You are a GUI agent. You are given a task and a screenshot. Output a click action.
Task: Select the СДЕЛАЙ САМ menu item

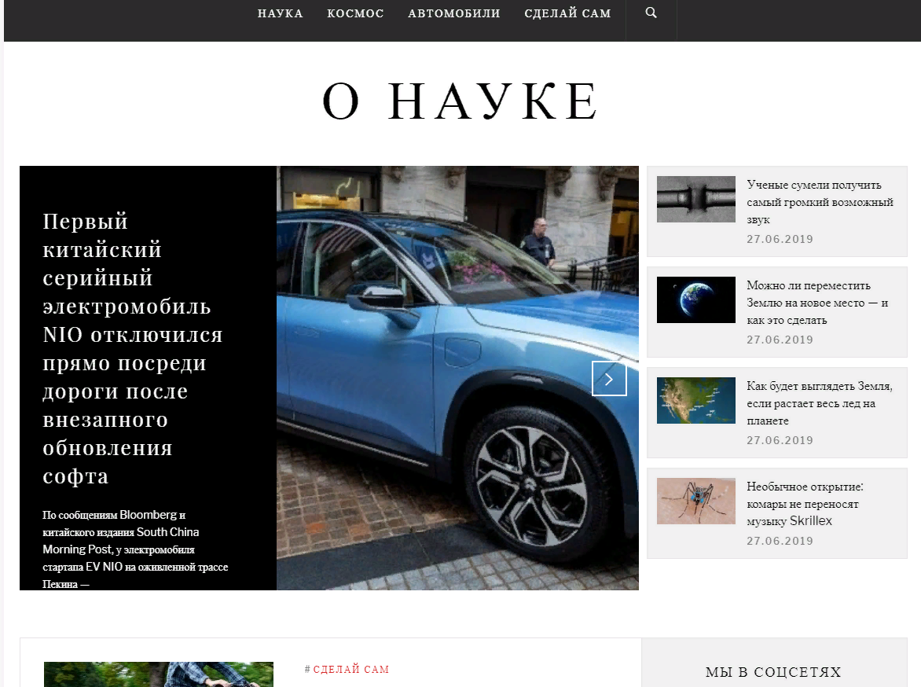pos(567,13)
